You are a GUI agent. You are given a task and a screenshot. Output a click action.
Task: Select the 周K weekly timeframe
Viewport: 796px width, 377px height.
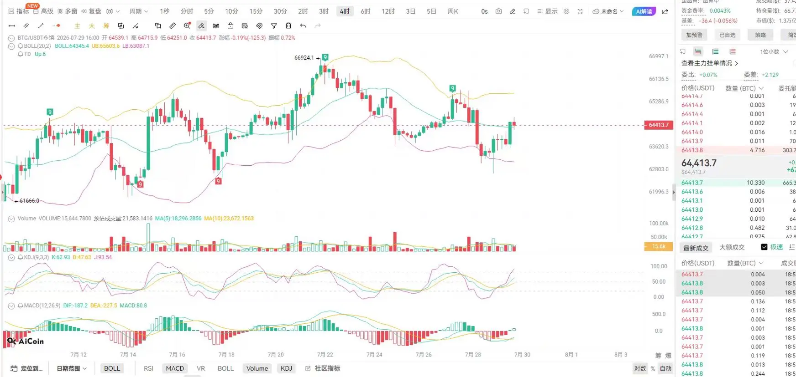453,11
